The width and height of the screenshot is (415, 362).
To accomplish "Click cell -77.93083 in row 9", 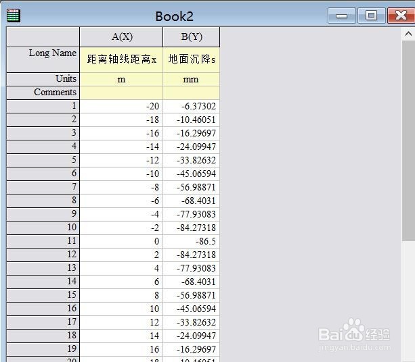I will click(x=192, y=214).
